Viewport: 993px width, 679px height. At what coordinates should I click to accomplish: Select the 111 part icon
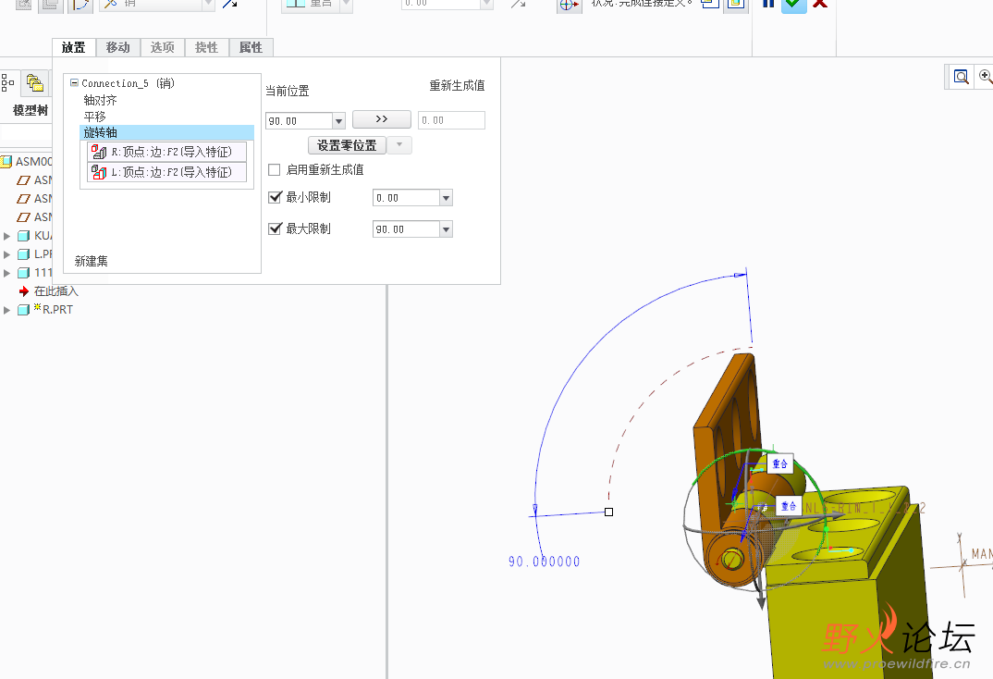click(23, 272)
